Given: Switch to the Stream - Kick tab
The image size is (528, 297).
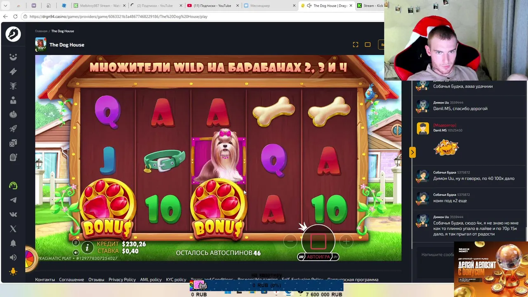Looking at the screenshot, I should (x=370, y=6).
